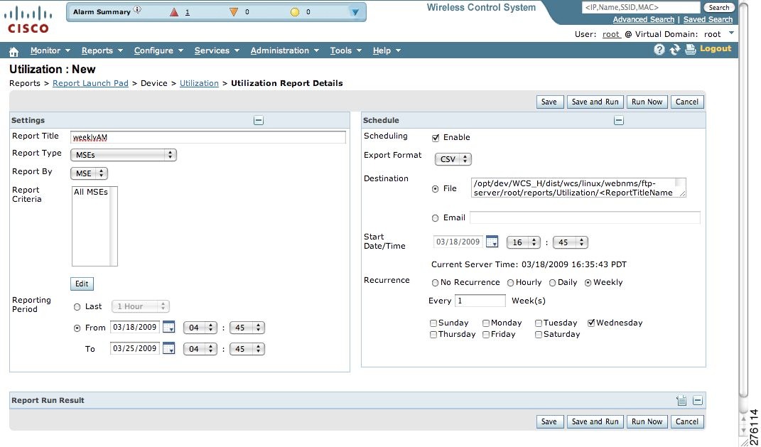Open From hour 04 dropdown
This screenshot has width=761, height=447.
pos(200,328)
